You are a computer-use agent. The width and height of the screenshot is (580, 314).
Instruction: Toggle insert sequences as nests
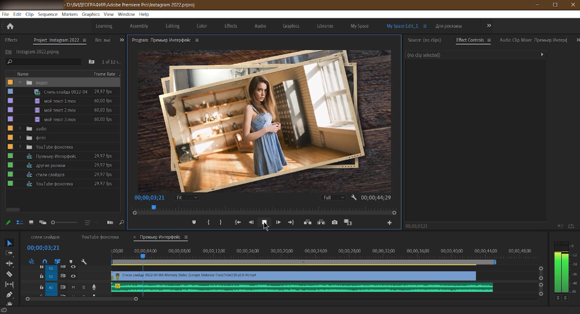pyautogui.click(x=31, y=262)
